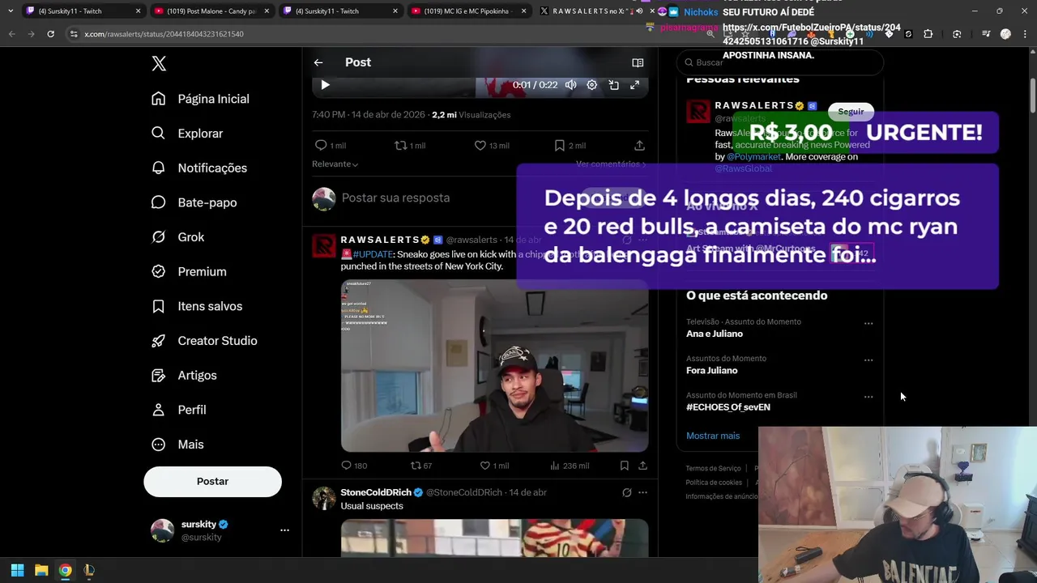Open options for #ECHOES_Of_sevEN trend
The image size is (1037, 583).
868,397
